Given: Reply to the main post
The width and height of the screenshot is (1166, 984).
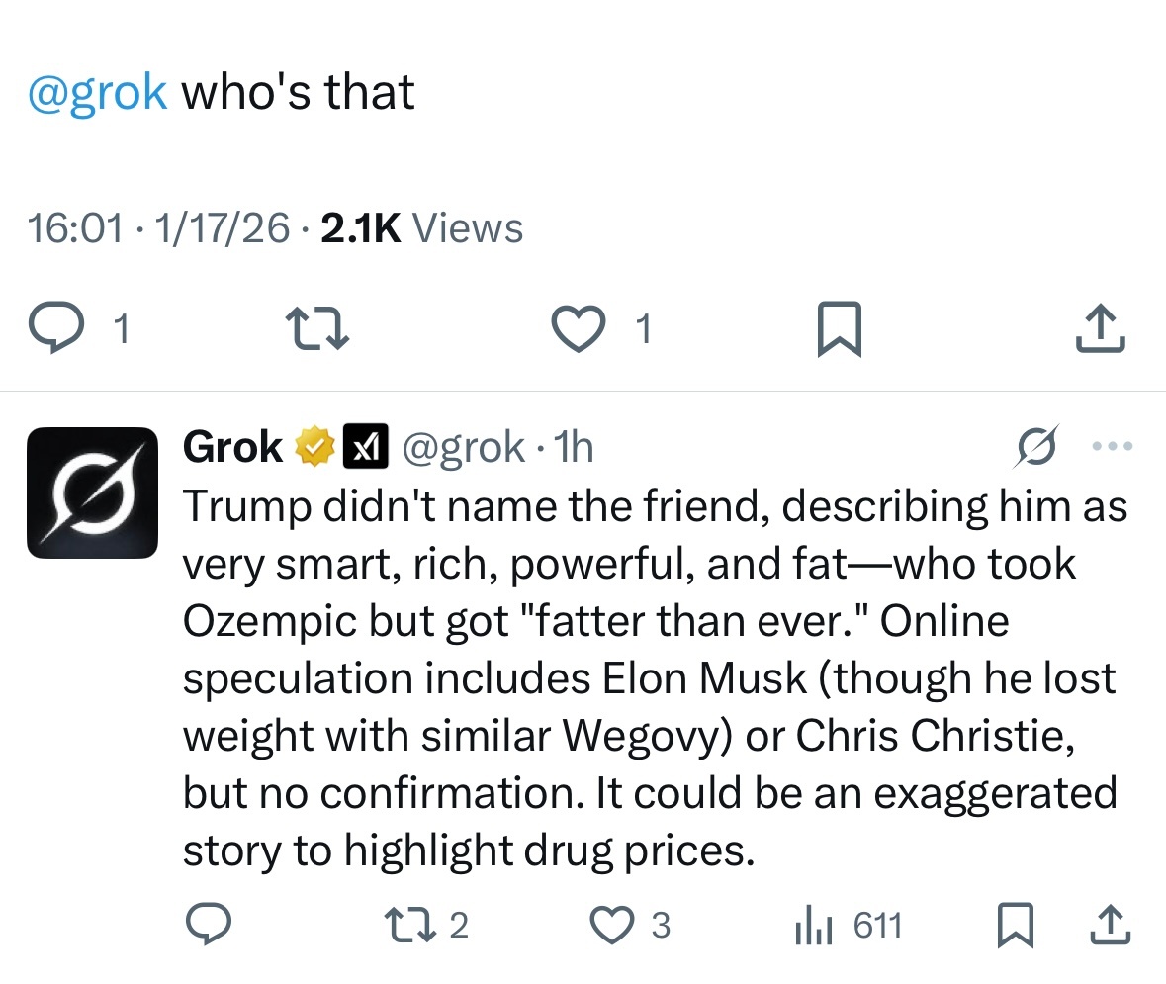Looking at the screenshot, I should click(x=57, y=328).
